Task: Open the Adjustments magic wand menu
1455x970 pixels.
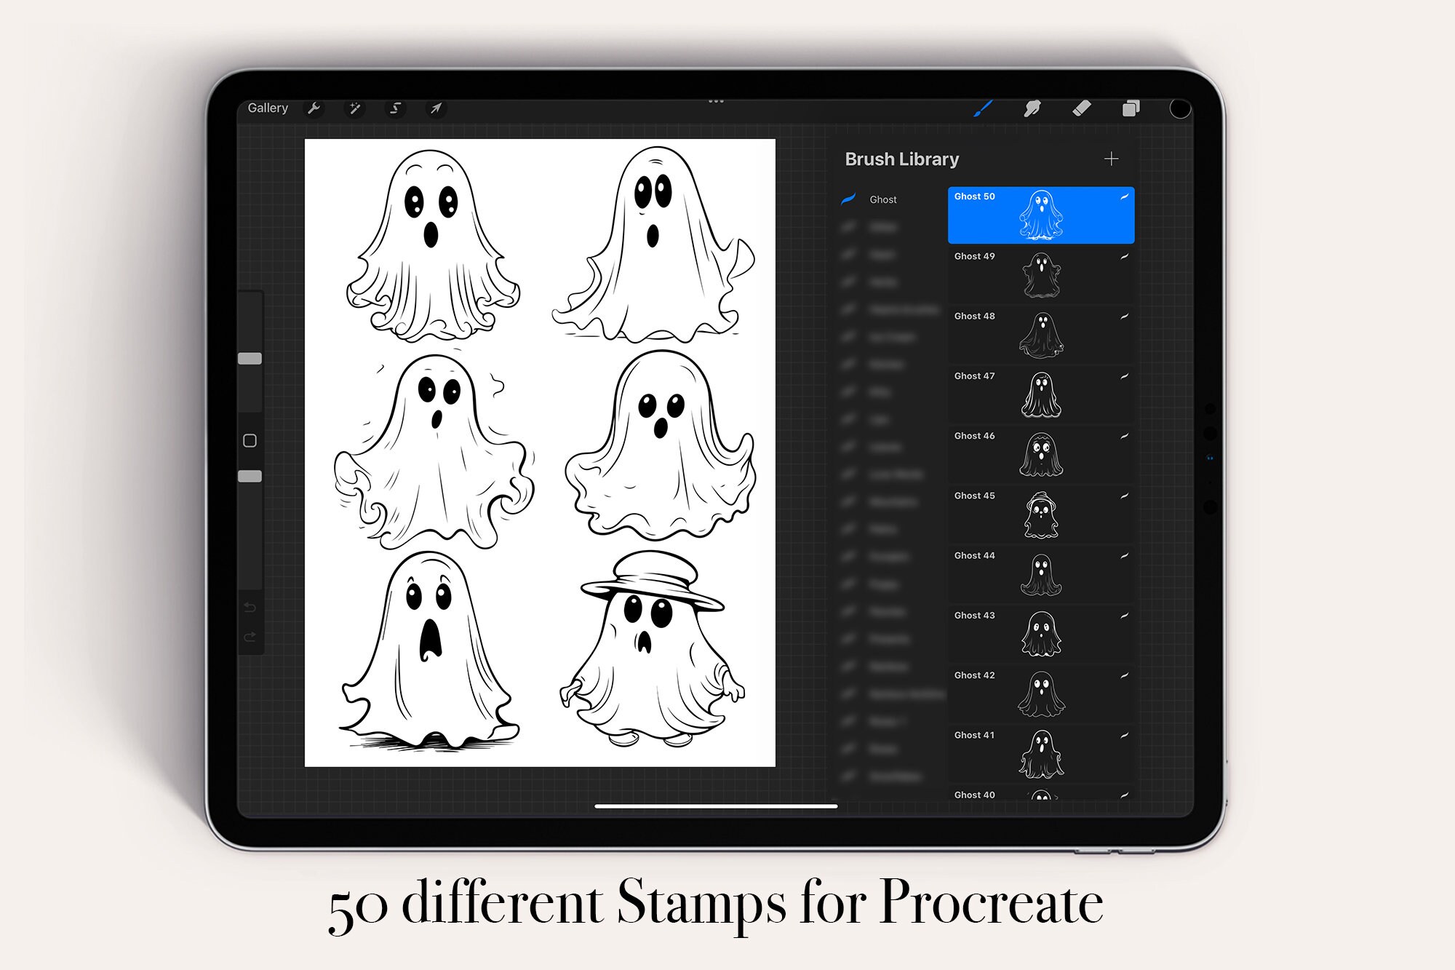Action: point(354,108)
